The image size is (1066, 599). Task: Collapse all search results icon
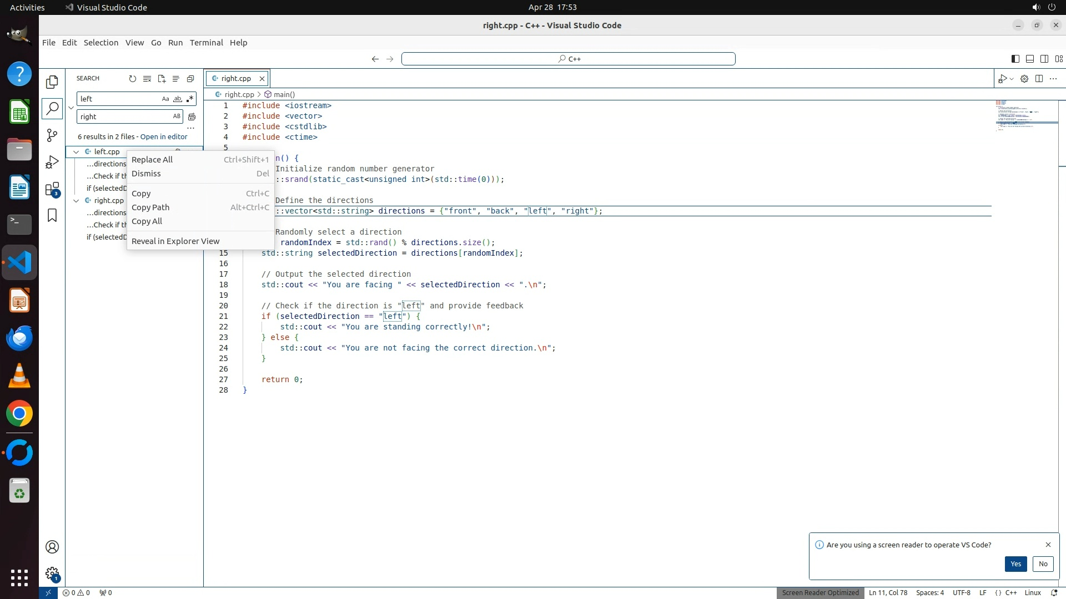(190, 79)
